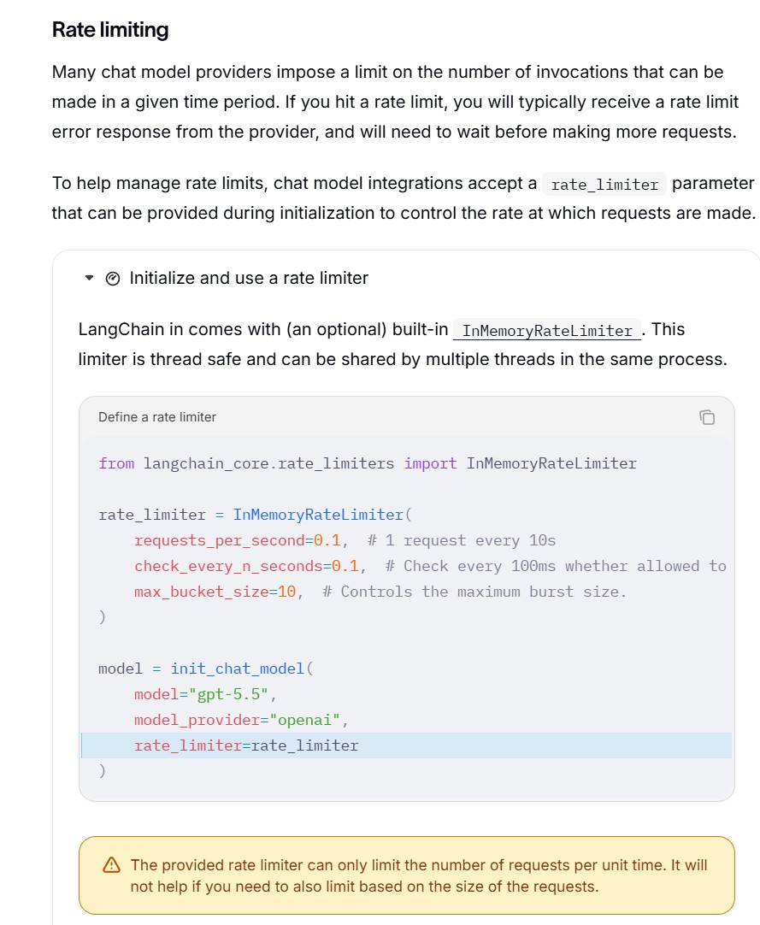The height and width of the screenshot is (925, 760).
Task: Collapse the rate limiter accordion triangle
Action: (x=89, y=278)
